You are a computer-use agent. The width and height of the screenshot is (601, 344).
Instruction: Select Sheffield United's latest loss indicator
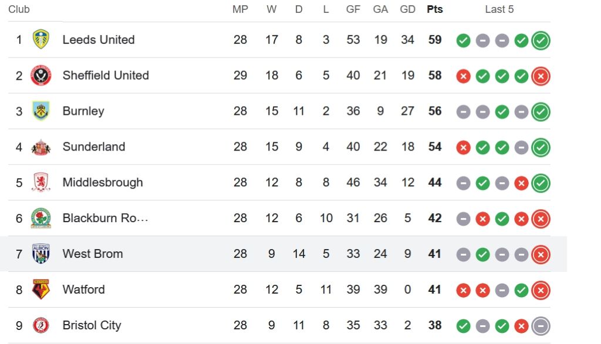(x=541, y=76)
